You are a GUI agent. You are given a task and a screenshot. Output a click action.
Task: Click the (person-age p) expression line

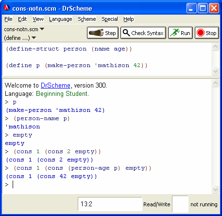point(83,168)
